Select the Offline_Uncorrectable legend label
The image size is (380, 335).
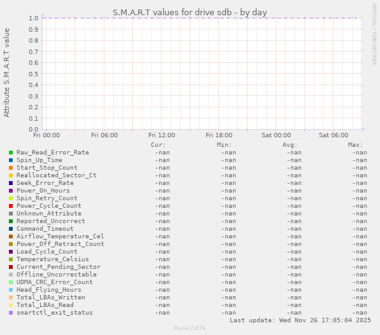(x=57, y=275)
